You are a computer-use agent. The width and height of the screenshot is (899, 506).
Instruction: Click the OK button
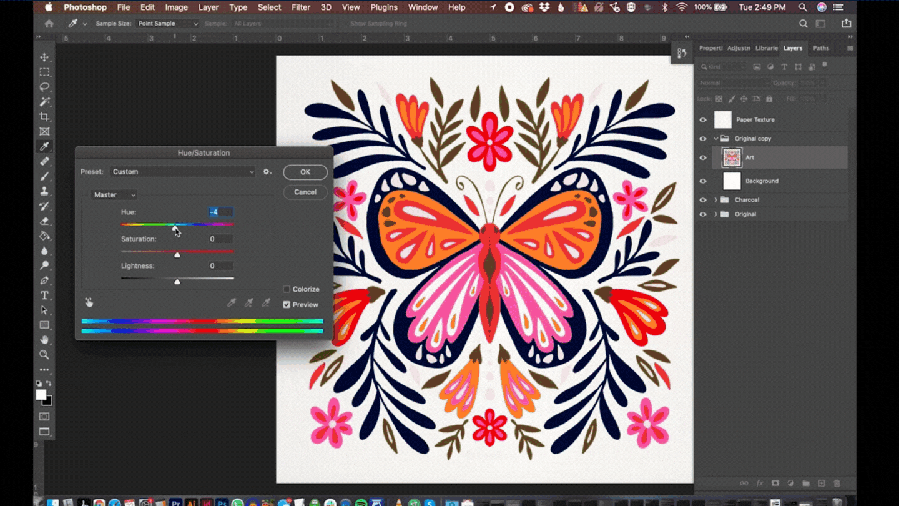[305, 172]
